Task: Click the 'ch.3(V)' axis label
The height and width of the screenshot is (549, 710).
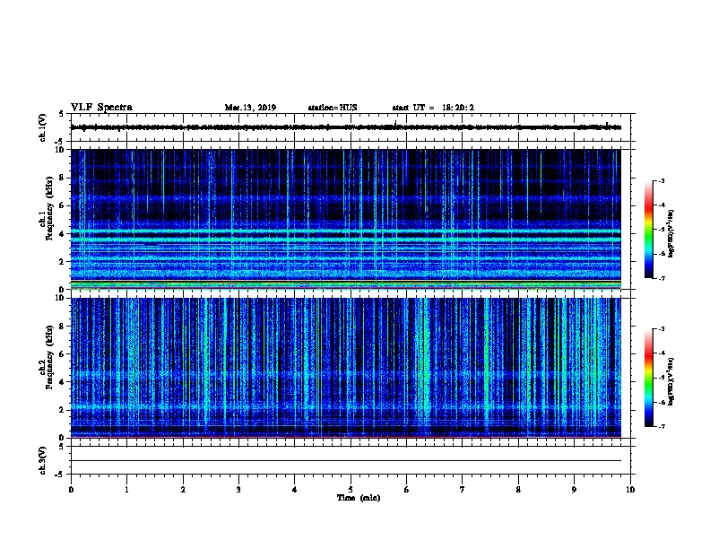Action: [x=42, y=460]
